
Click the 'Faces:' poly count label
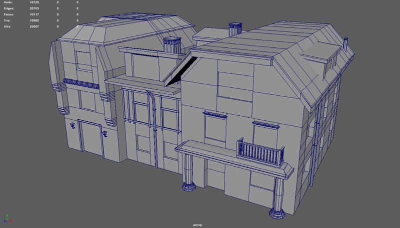(9, 14)
